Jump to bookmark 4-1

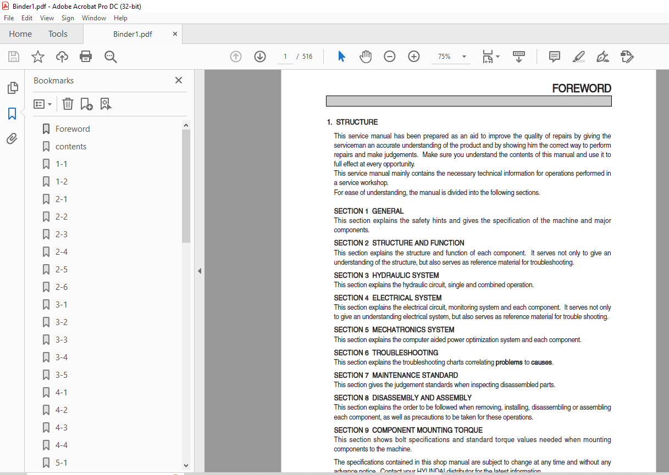62,393
